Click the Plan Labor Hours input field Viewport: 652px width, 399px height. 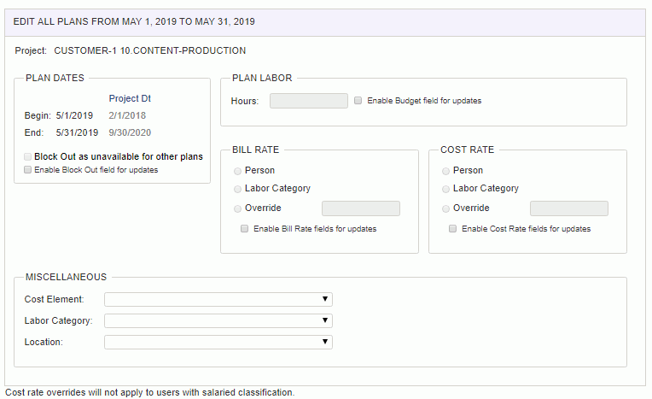[309, 101]
